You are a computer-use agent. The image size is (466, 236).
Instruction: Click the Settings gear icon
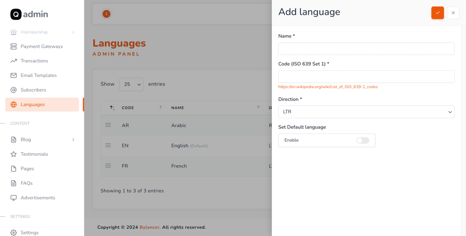(14, 233)
